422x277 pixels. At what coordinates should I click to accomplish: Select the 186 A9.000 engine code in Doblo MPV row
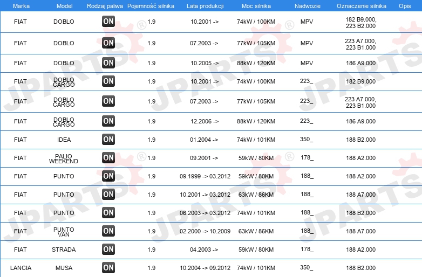tap(360, 63)
